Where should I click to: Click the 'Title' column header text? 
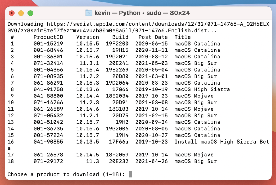[182, 37]
